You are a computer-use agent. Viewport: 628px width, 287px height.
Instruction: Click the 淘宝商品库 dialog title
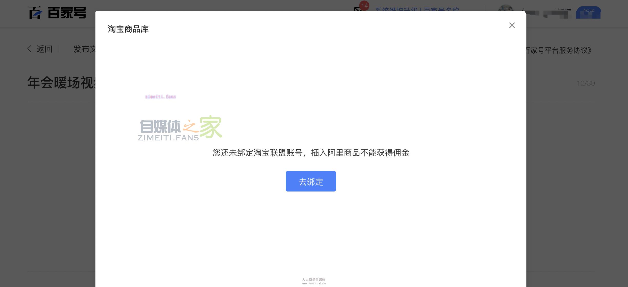128,29
